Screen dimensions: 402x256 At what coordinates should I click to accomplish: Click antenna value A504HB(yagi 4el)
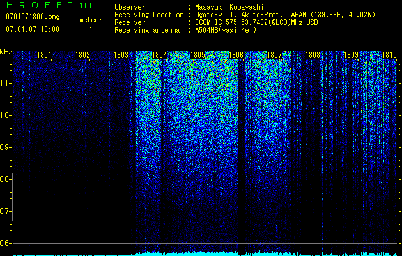click(226, 30)
